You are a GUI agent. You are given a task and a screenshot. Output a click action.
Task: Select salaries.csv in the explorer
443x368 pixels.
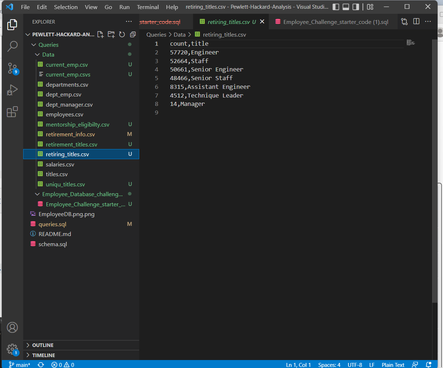point(60,164)
